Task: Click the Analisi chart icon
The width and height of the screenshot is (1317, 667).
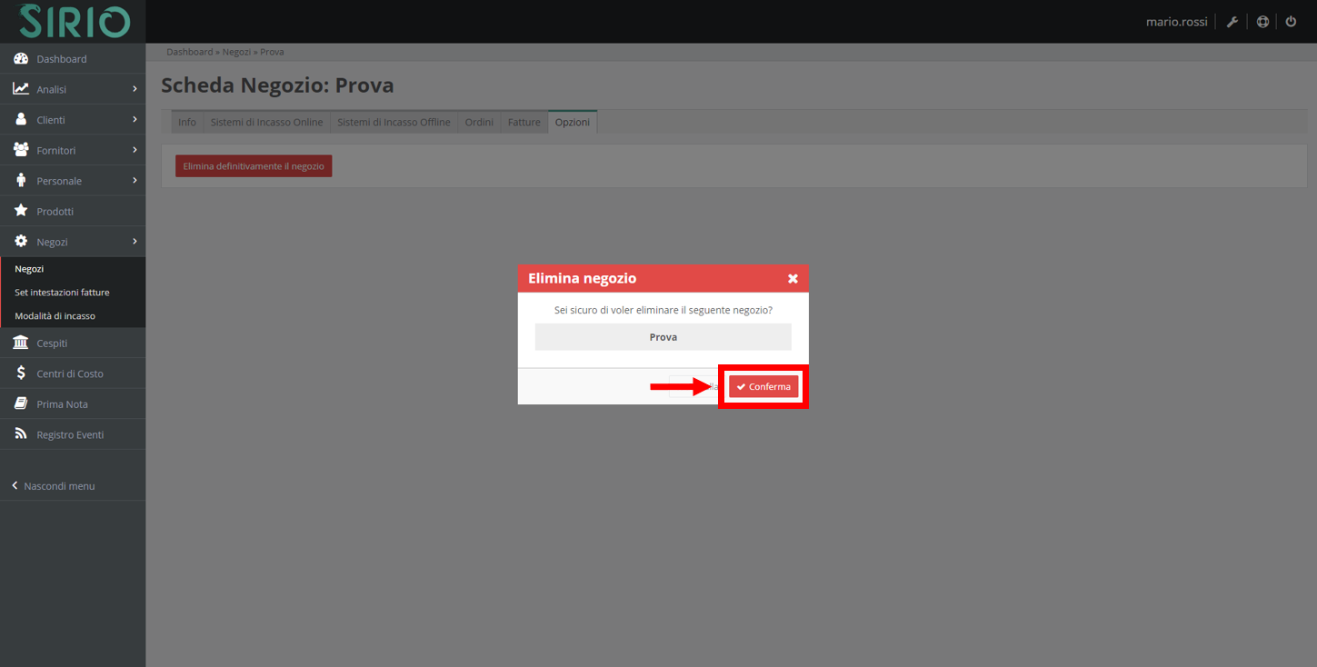Action: (x=21, y=89)
